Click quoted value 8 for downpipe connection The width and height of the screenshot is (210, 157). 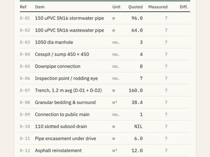click(141, 66)
